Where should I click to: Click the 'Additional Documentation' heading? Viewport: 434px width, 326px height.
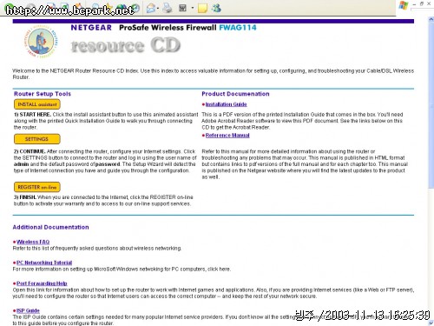(x=50, y=227)
